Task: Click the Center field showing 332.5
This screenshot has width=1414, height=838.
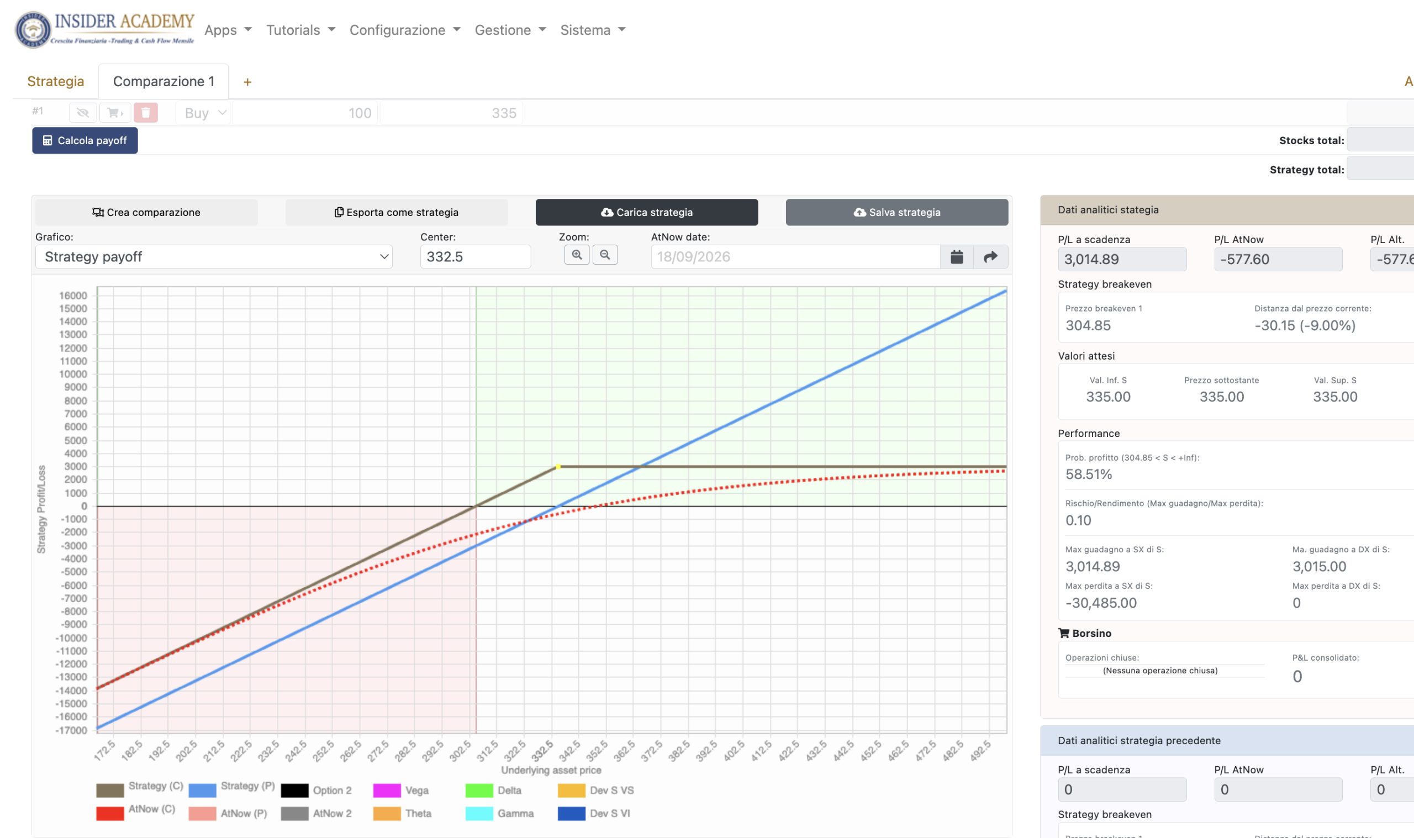Action: 475,257
